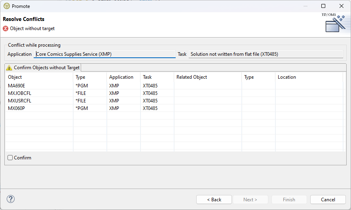351x210 pixels.
Task: Click the Help question mark icon
Action: (x=11, y=199)
